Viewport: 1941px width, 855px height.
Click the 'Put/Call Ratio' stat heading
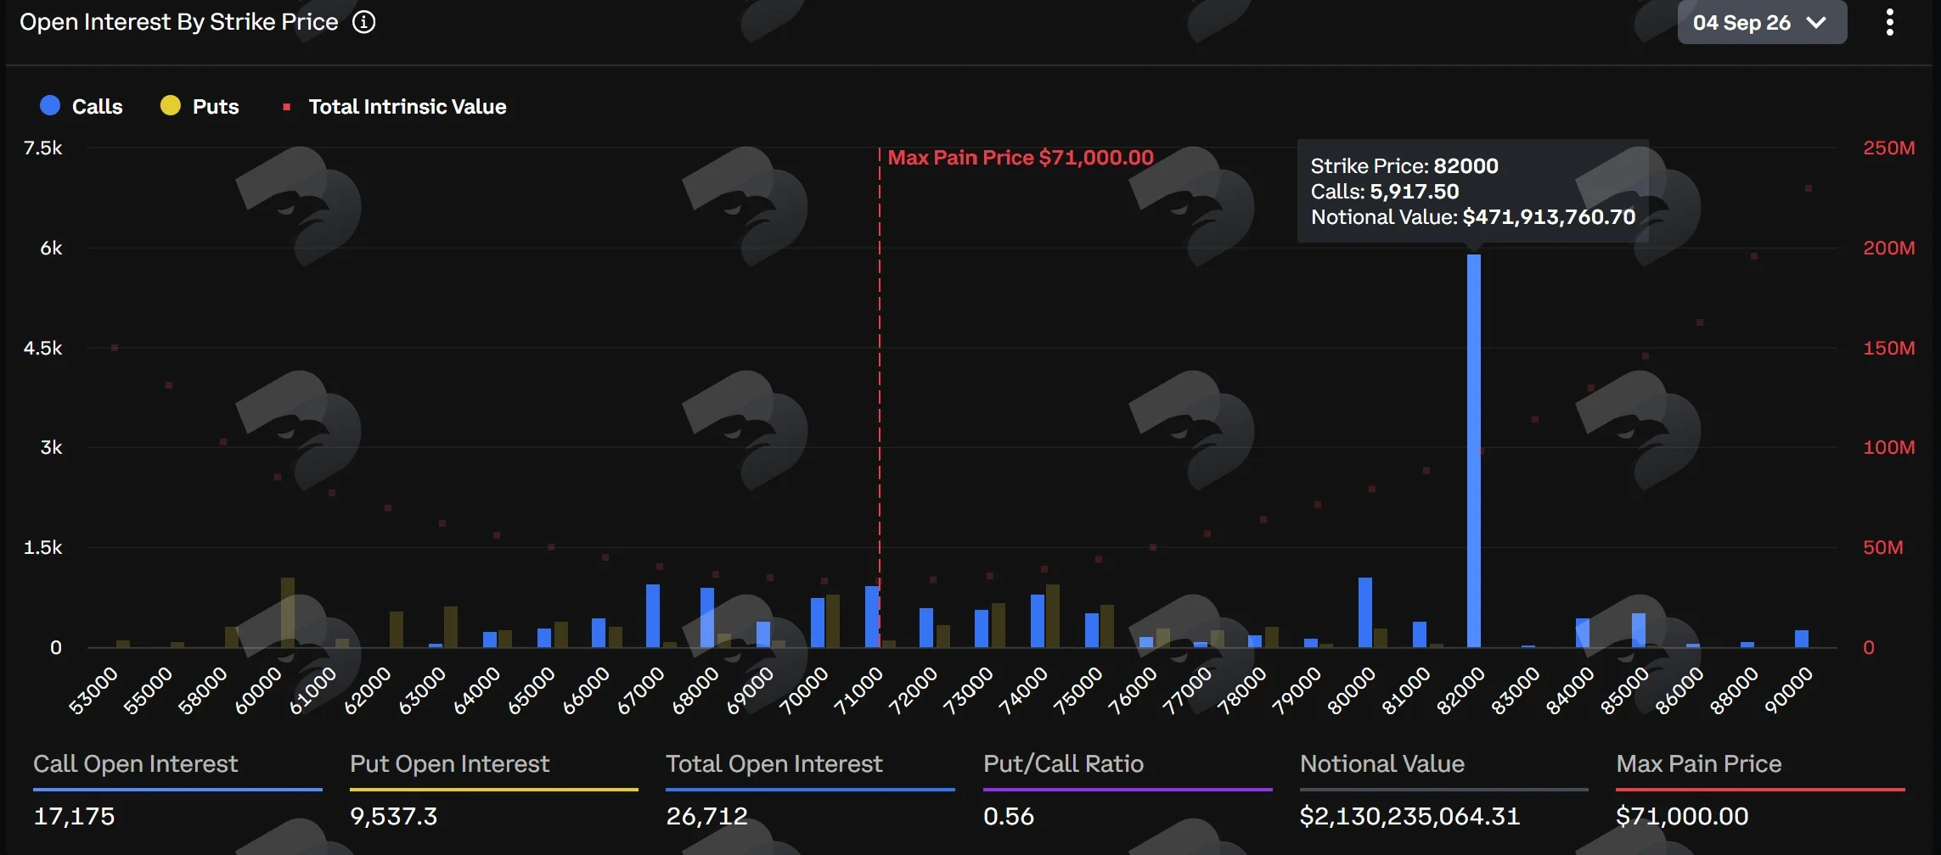(1063, 764)
